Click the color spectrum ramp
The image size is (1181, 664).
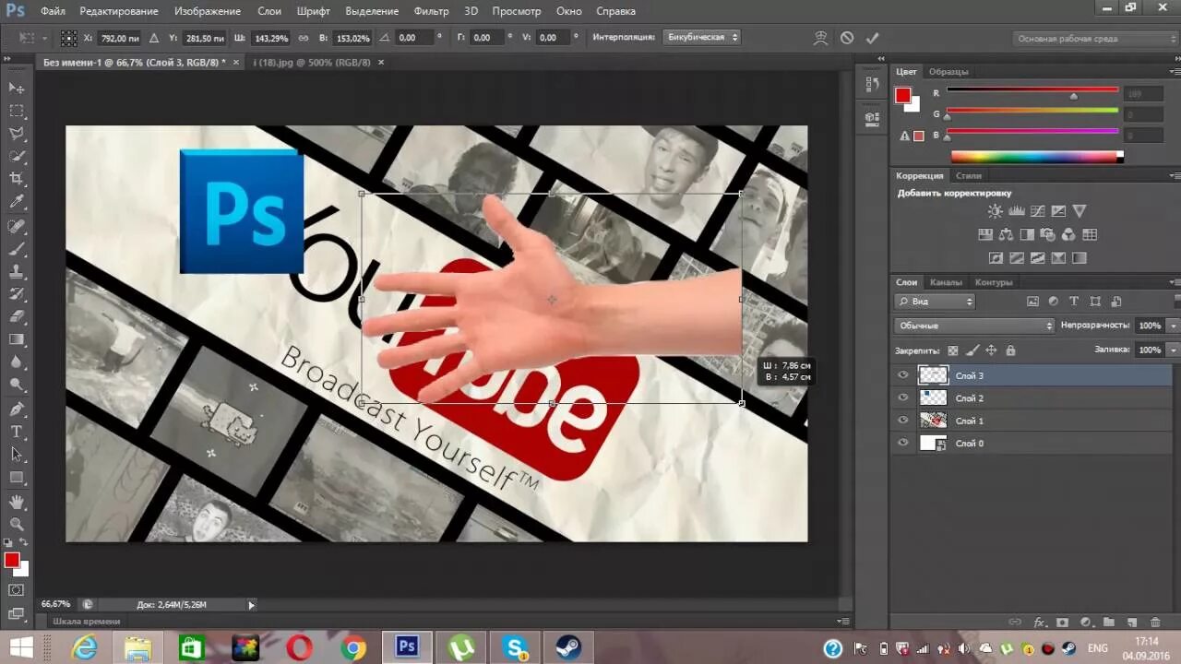tap(1037, 157)
